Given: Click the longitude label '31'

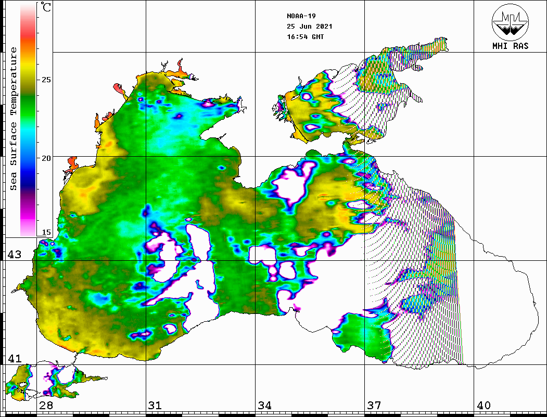Looking at the screenshot, I should [155, 405].
